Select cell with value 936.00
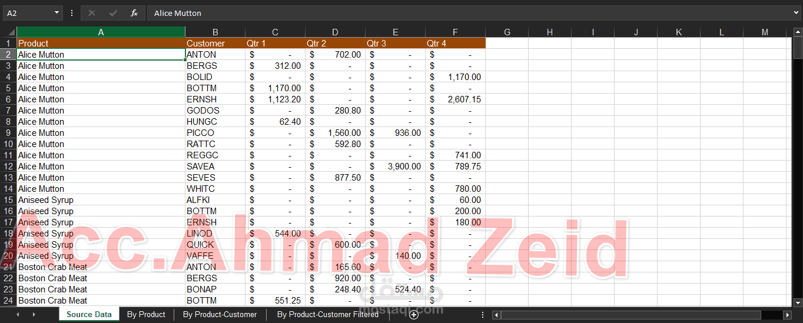The width and height of the screenshot is (803, 323). [x=395, y=133]
